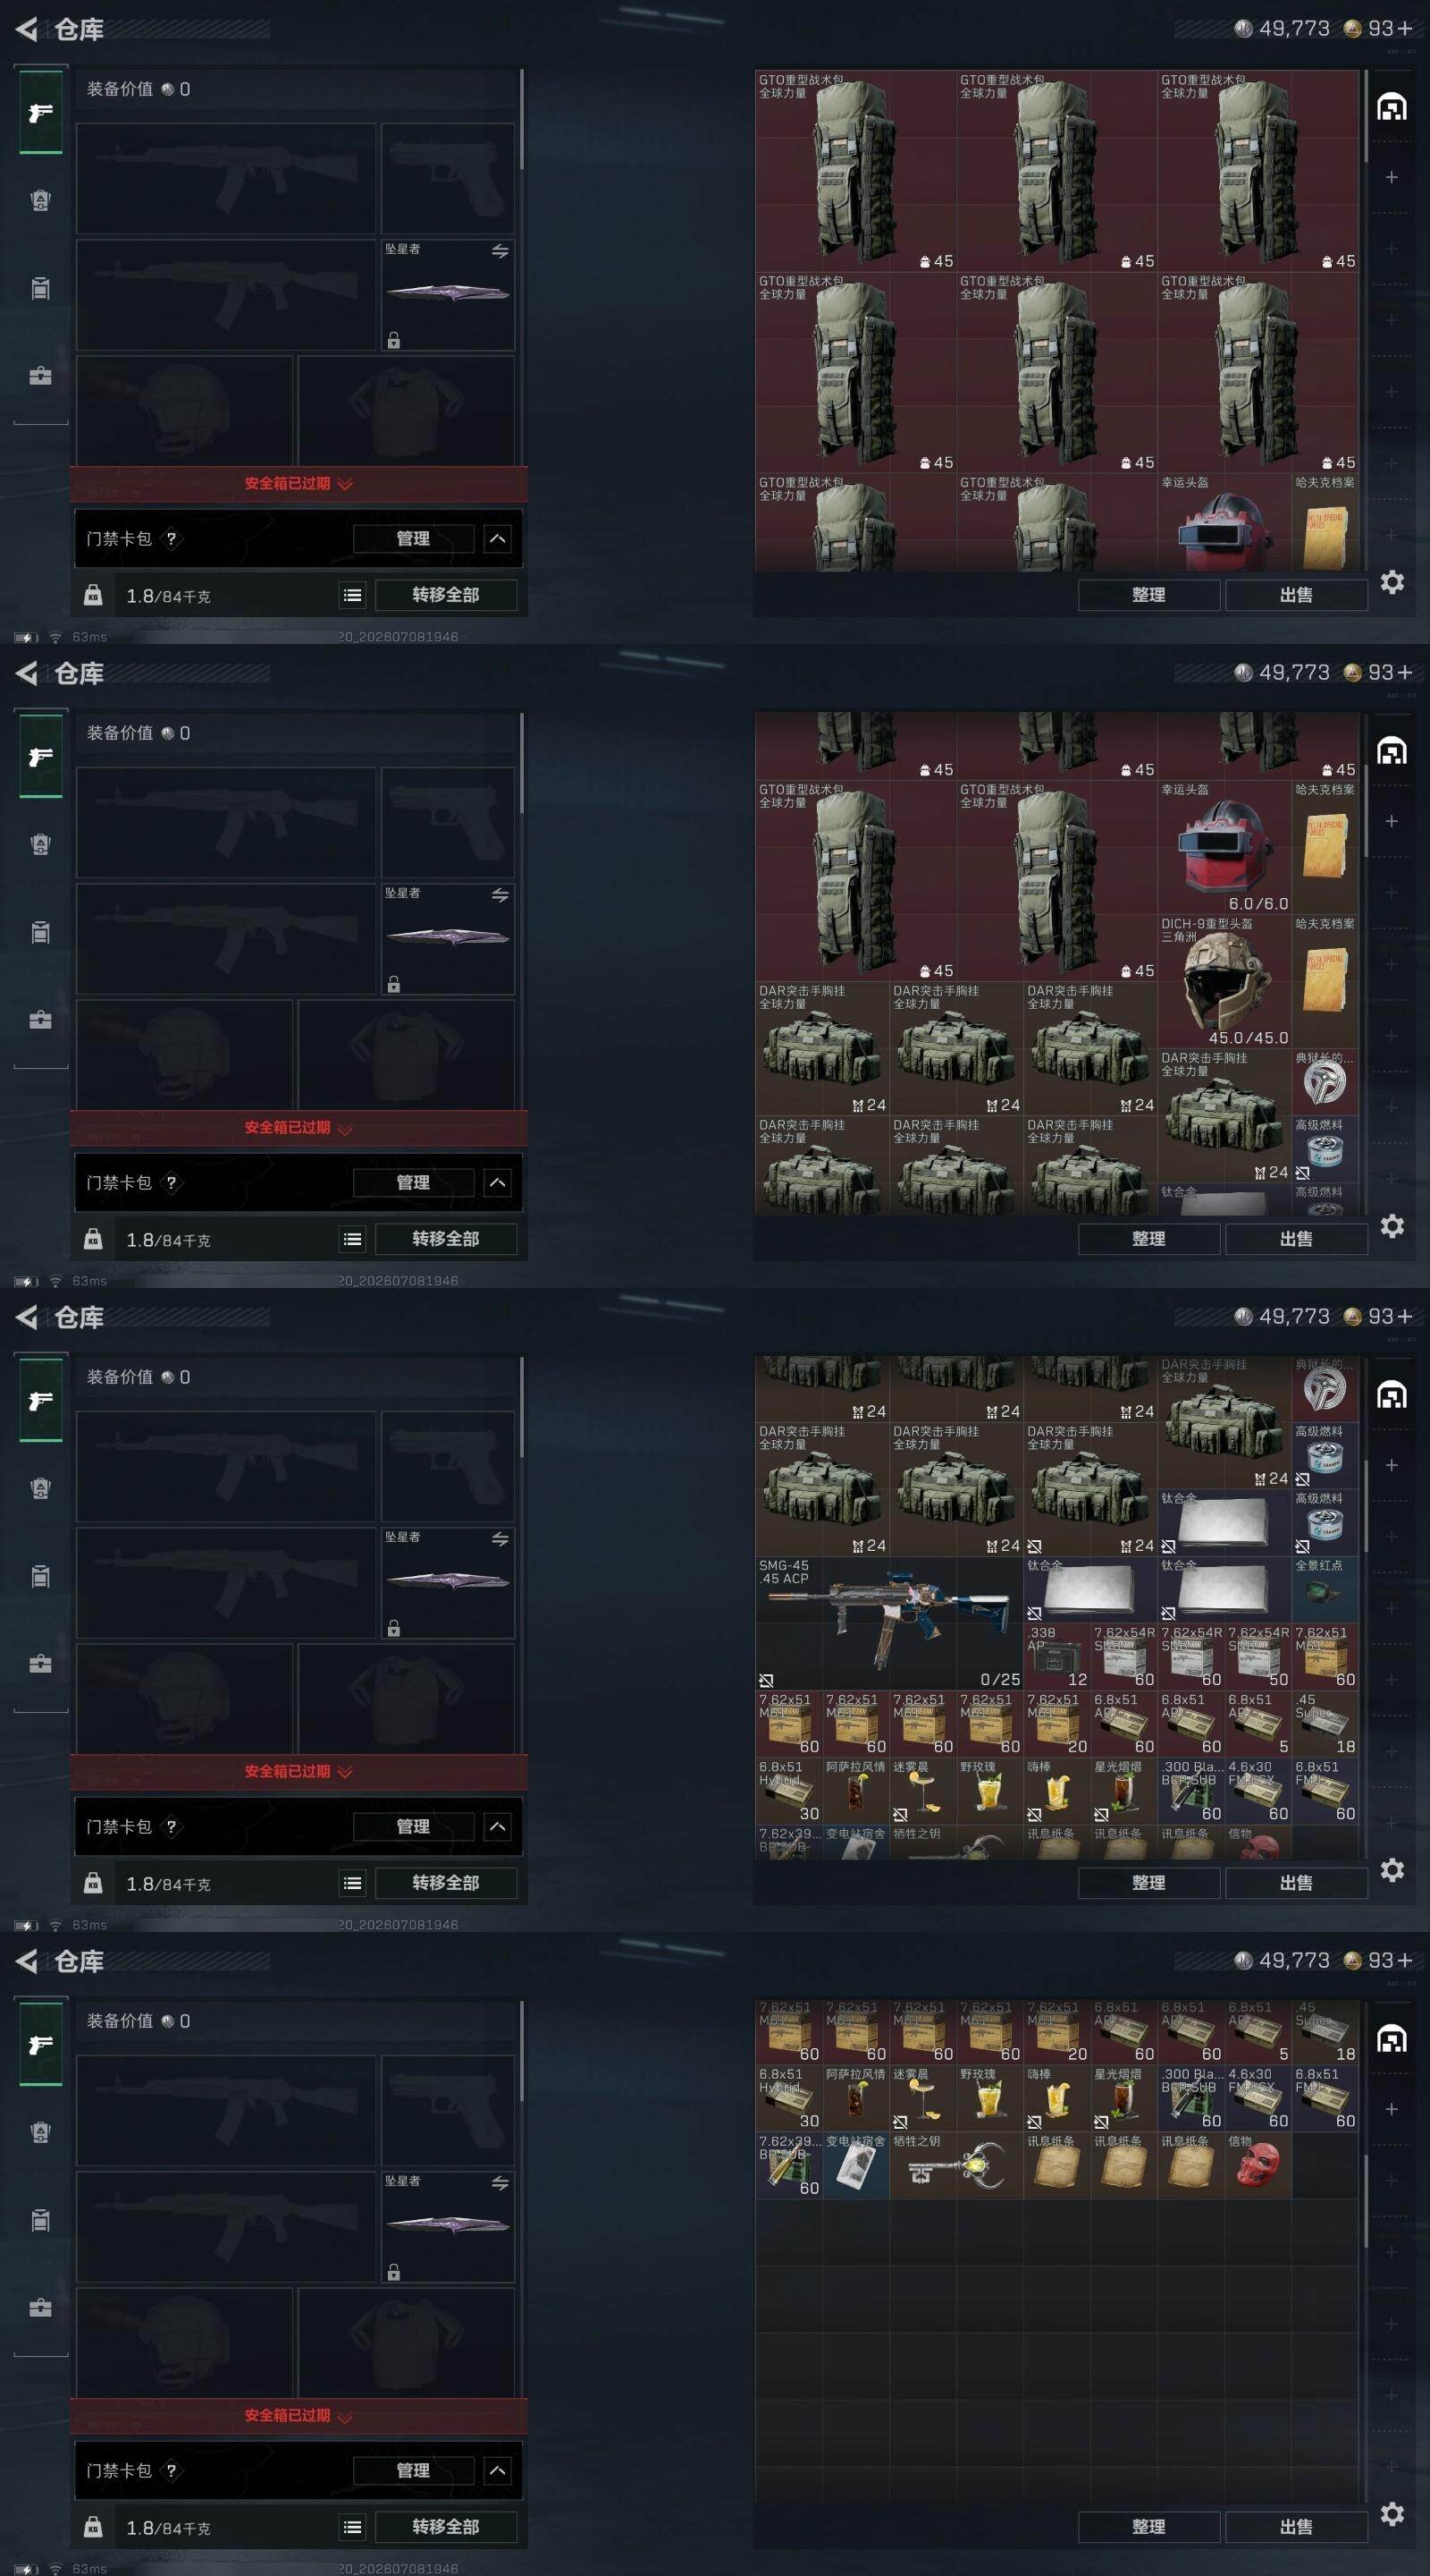Expand 安全箱已过期 banner in bottom screenshot

click(x=299, y=2416)
